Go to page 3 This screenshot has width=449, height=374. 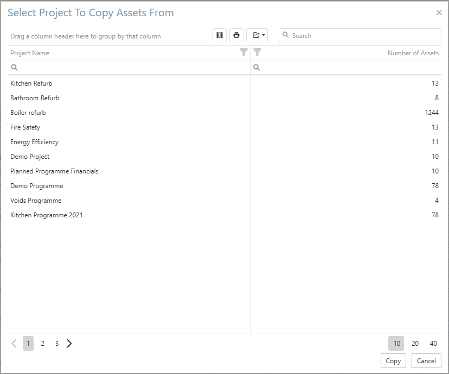[56, 343]
